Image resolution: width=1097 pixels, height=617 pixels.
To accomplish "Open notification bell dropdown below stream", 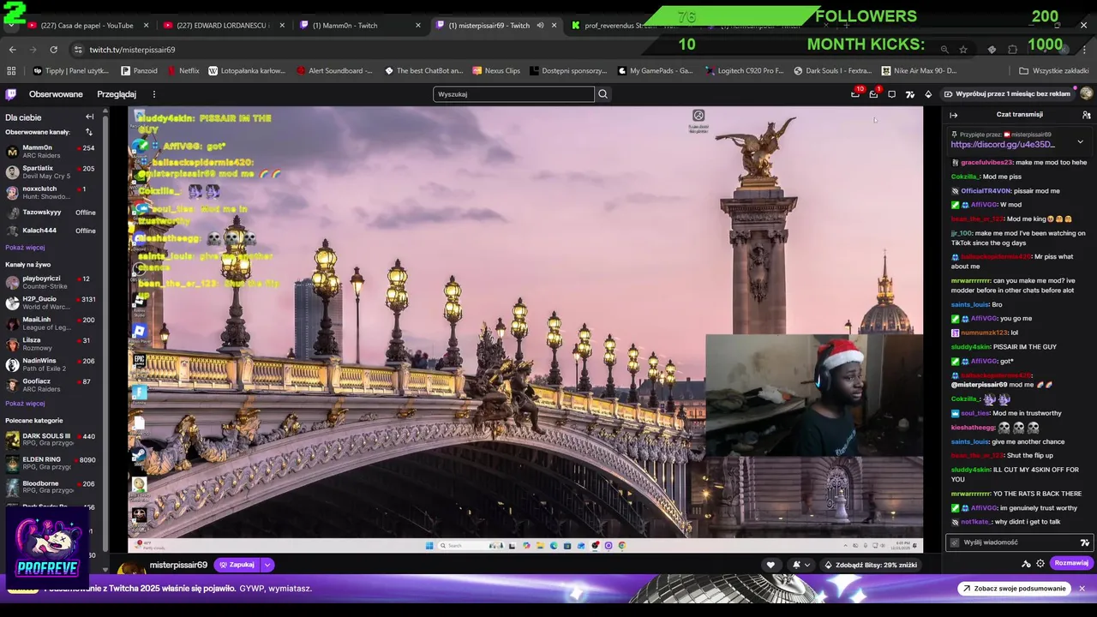I will (x=800, y=565).
